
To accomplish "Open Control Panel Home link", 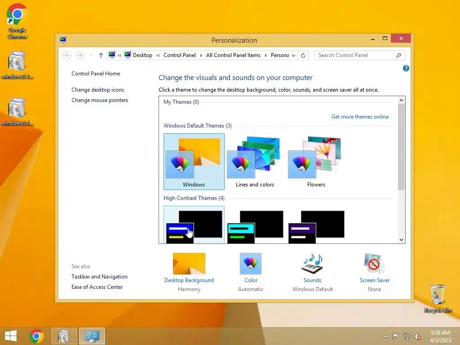I will [x=96, y=74].
